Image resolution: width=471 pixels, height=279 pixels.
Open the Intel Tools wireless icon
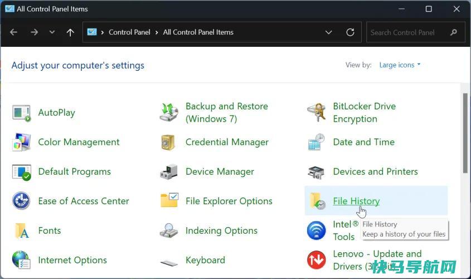[316, 230]
